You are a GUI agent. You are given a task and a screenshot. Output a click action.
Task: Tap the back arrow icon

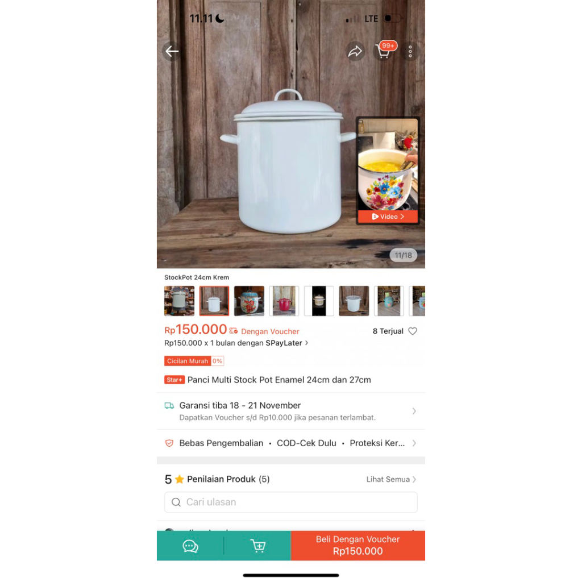pos(172,51)
